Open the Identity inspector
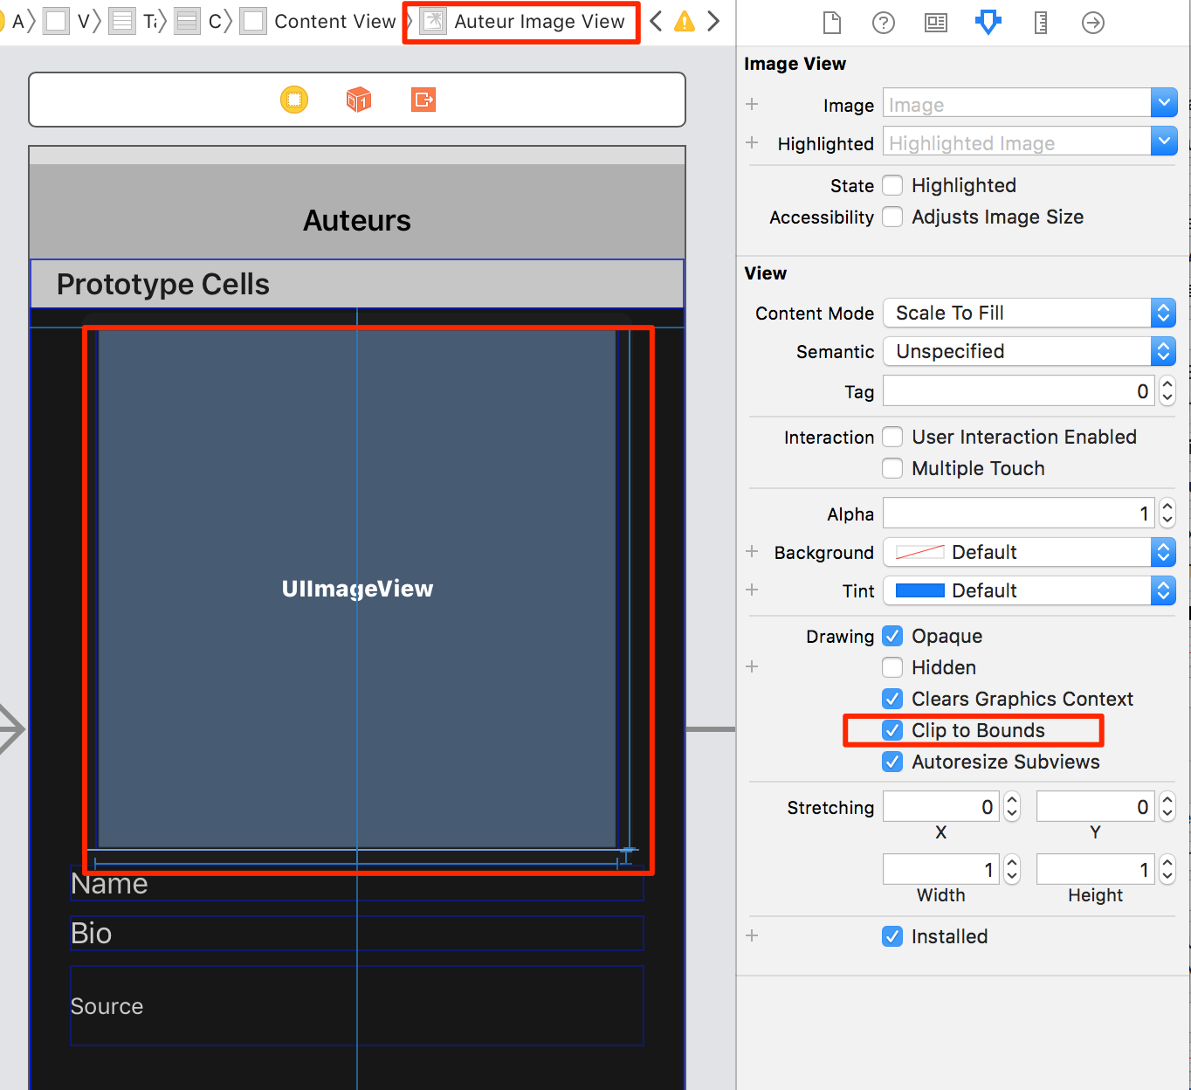The height and width of the screenshot is (1090, 1191). point(935,23)
